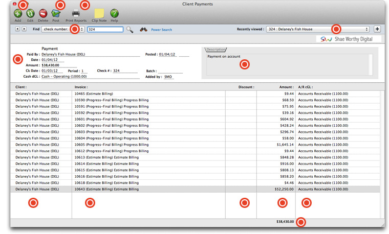Select invoice 10618 Estimate Billing row
Screen dimensions: 389x234
(195, 183)
